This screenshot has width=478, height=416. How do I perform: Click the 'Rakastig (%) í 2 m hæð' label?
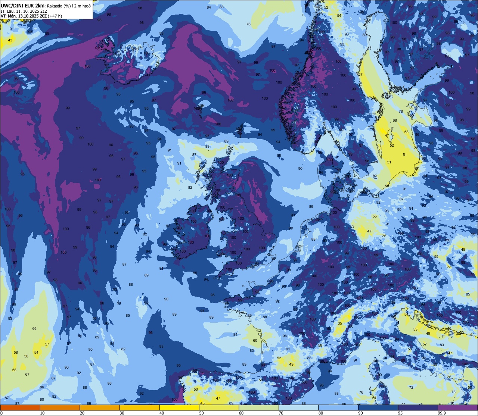69,6
